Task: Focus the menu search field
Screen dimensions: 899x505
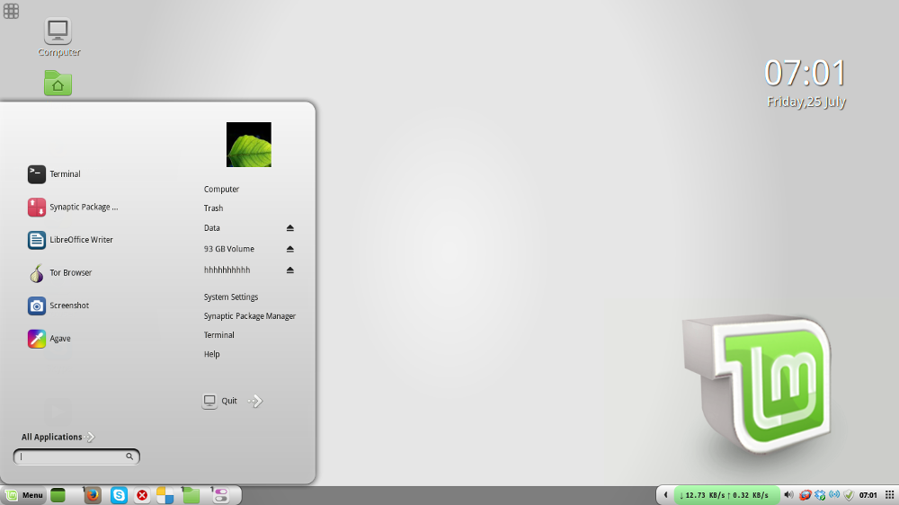Action: 76,456
